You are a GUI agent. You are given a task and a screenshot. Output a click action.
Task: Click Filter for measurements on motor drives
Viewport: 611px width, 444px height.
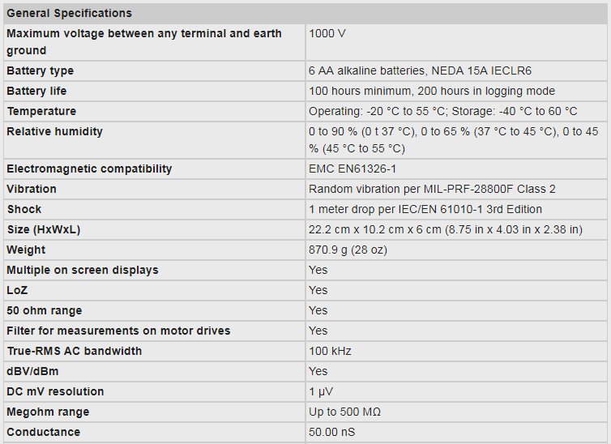tap(118, 331)
